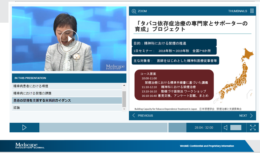Open the slide zoom magnifier icon
The width and height of the screenshot is (260, 153).
point(134,11)
